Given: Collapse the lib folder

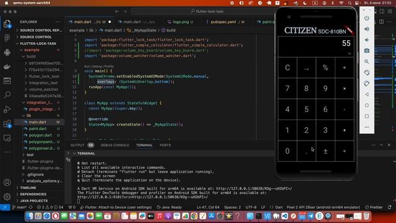Looking at the screenshot, I should point(39,116).
